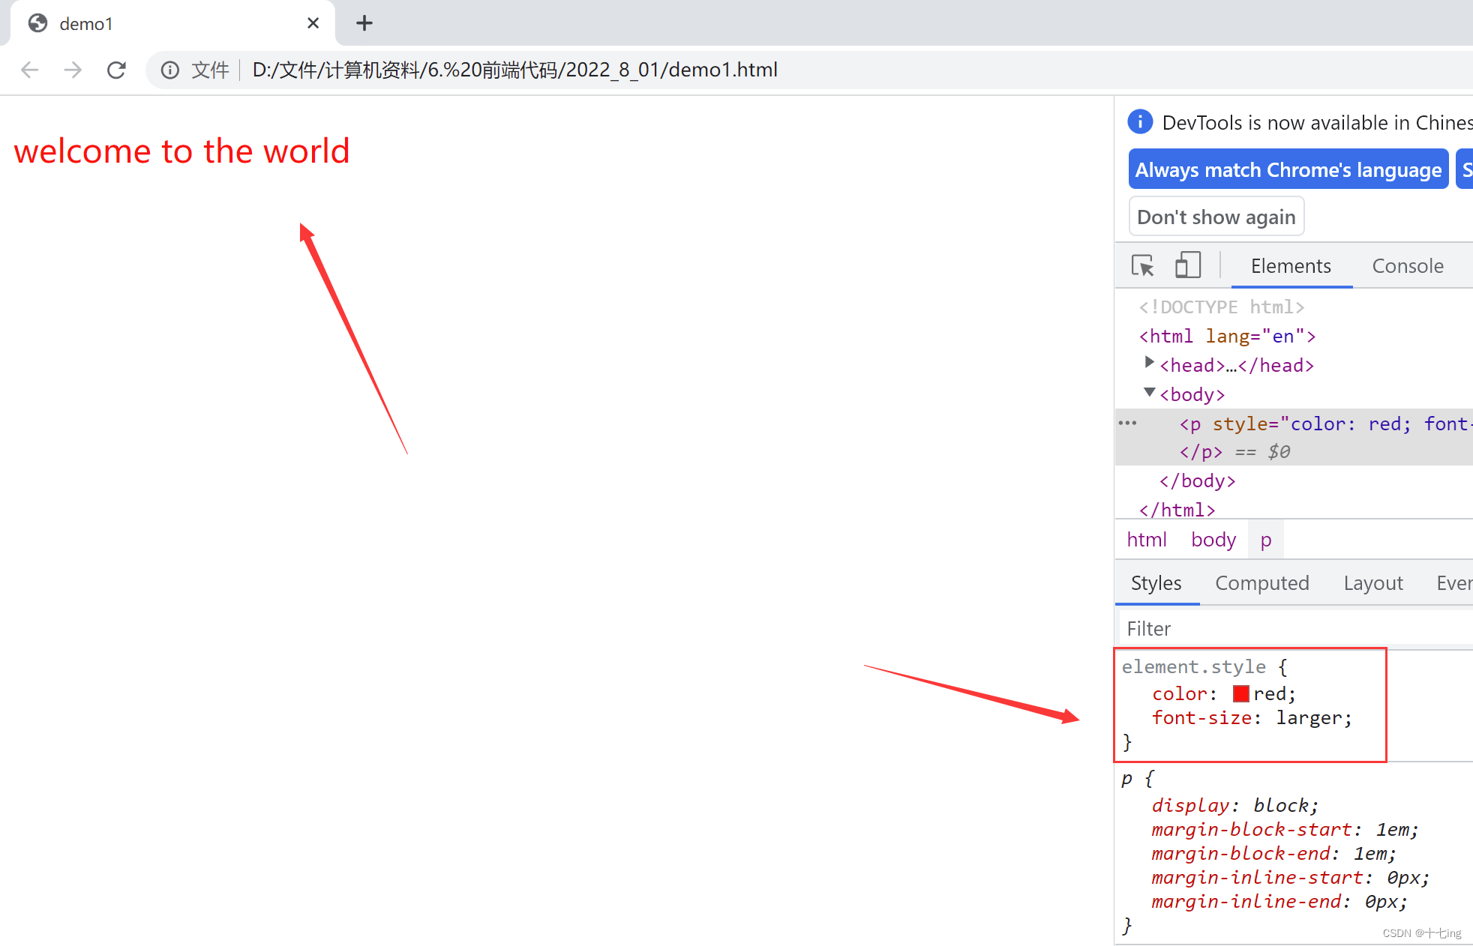Select the html lang="en" node
Viewport: 1473px width, 946px height.
click(x=1227, y=337)
